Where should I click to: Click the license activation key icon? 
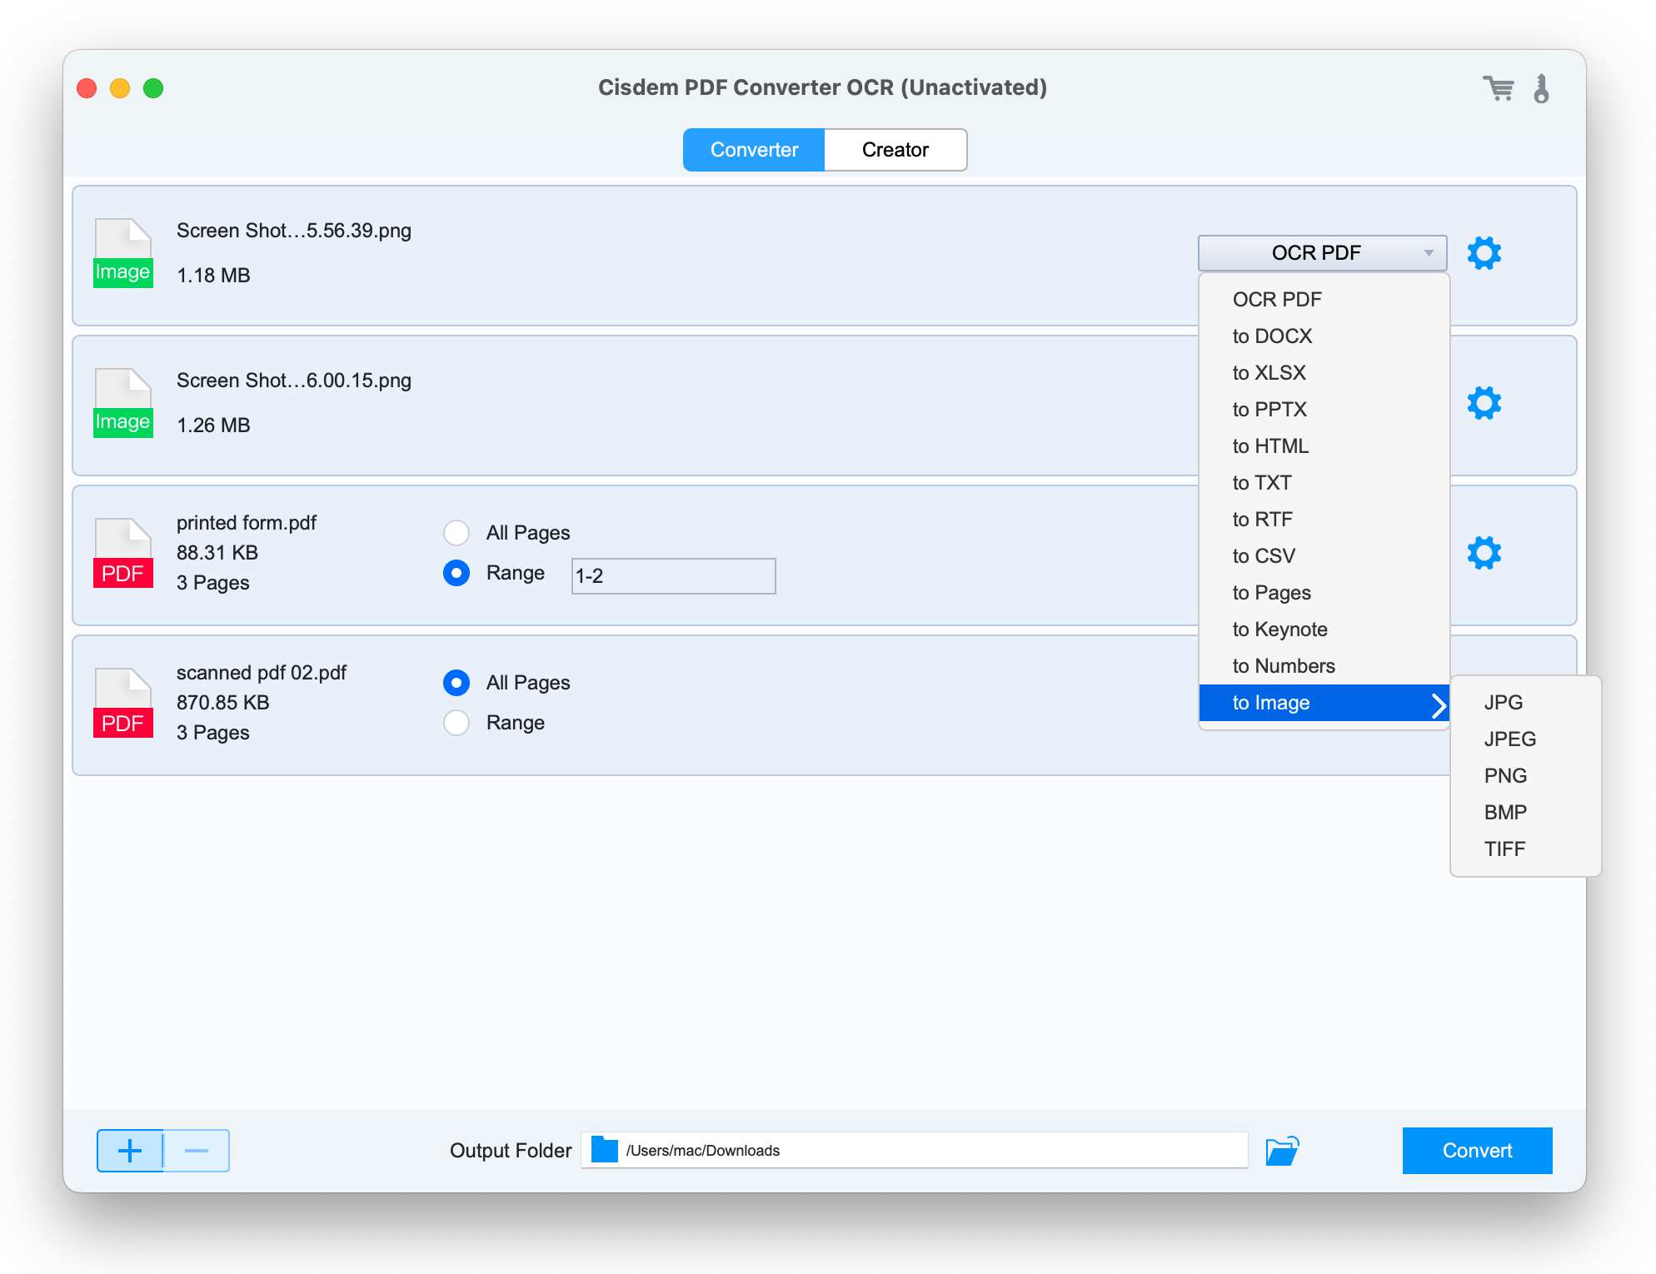1543,87
